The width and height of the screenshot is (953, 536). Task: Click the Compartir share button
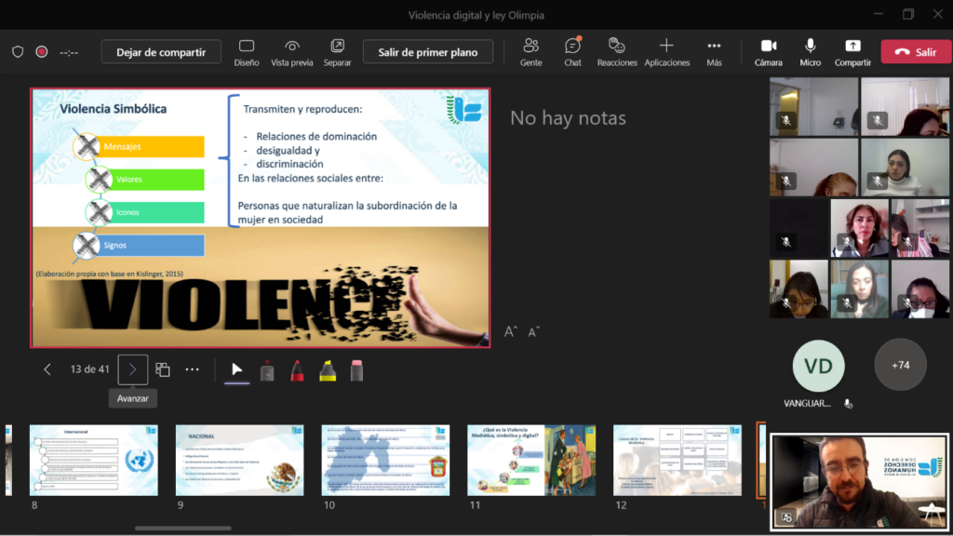tap(852, 52)
